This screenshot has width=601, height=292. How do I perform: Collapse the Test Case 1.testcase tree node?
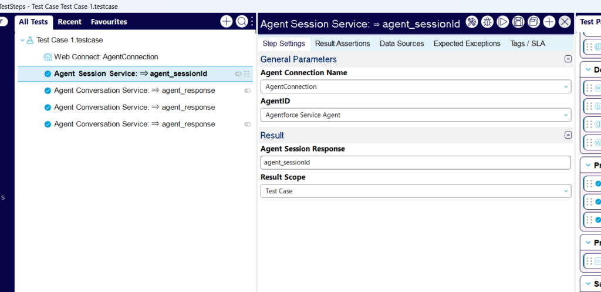tap(23, 41)
